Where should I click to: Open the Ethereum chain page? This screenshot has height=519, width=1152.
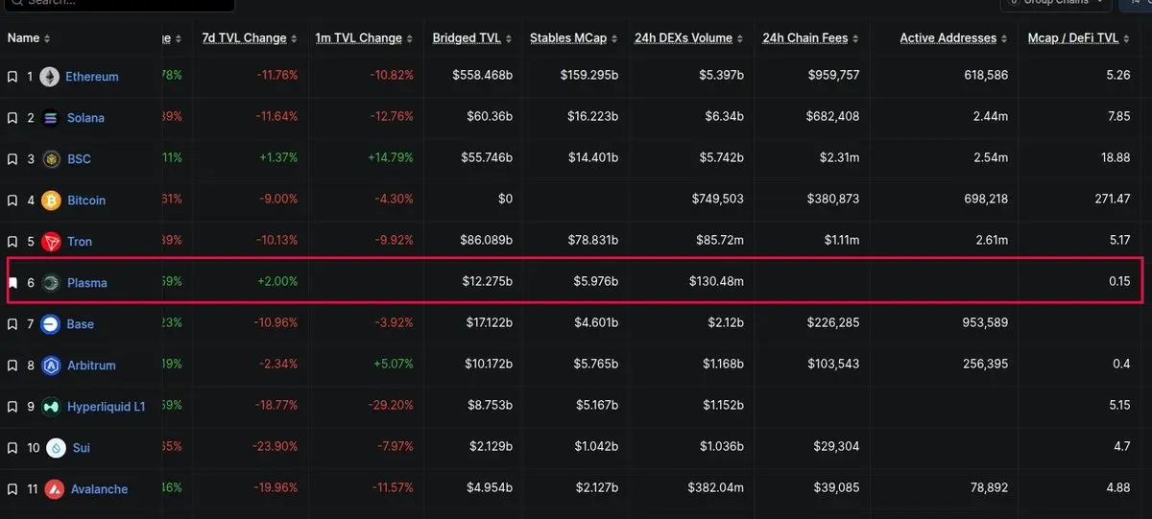[92, 77]
